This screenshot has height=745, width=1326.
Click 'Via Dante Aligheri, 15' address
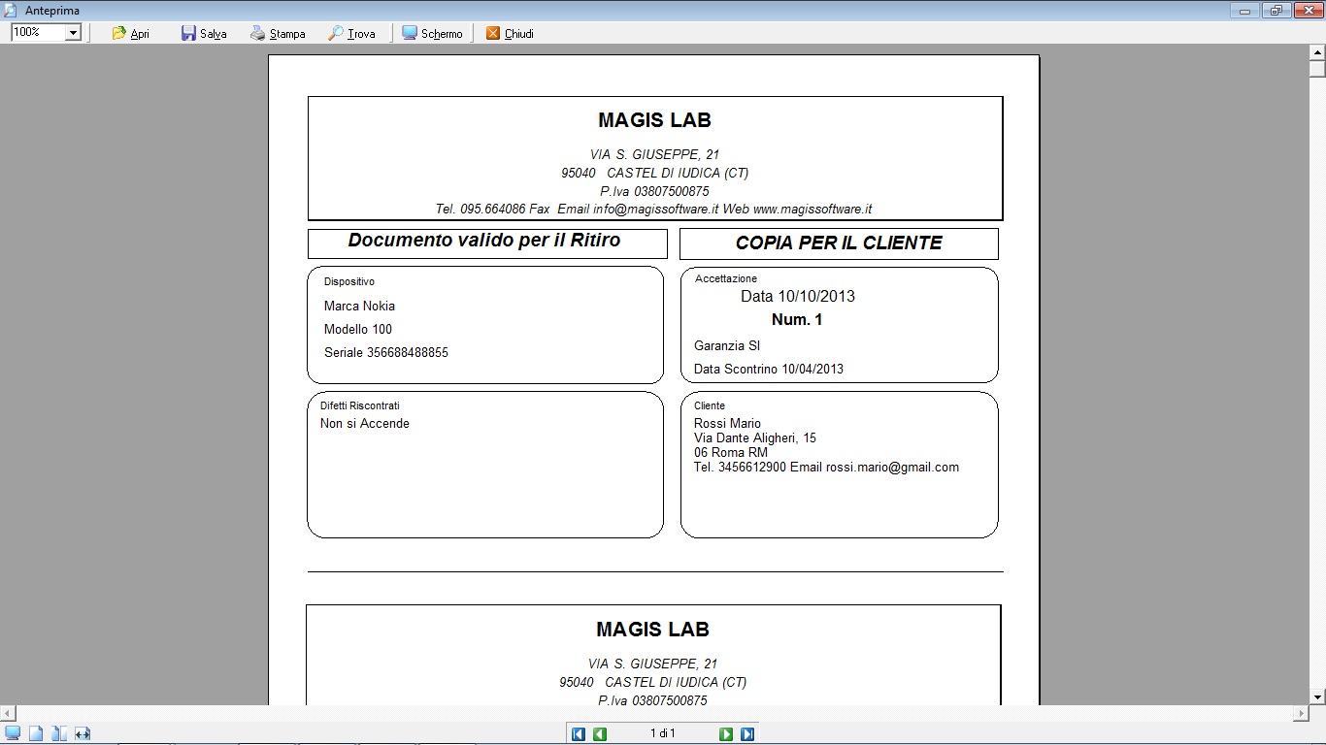click(755, 437)
